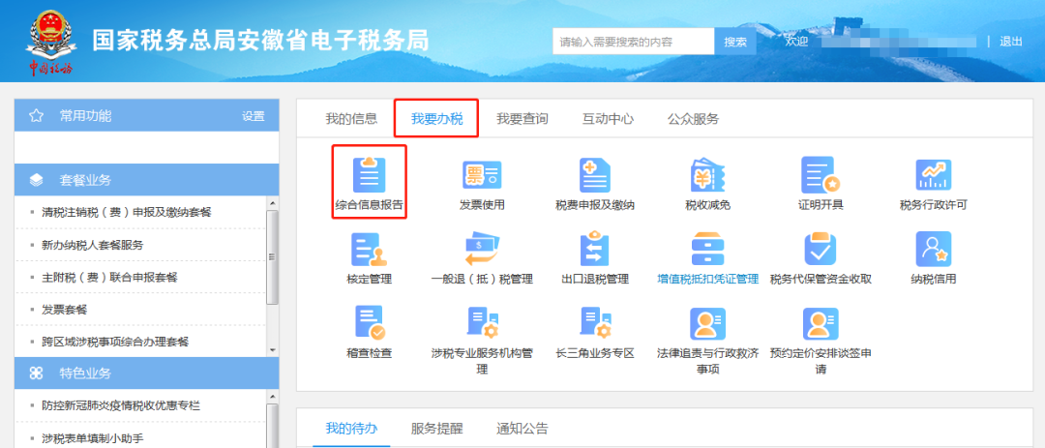Click 设置 in 常用功能 header
Viewport: 1045px width, 448px height.
click(254, 116)
